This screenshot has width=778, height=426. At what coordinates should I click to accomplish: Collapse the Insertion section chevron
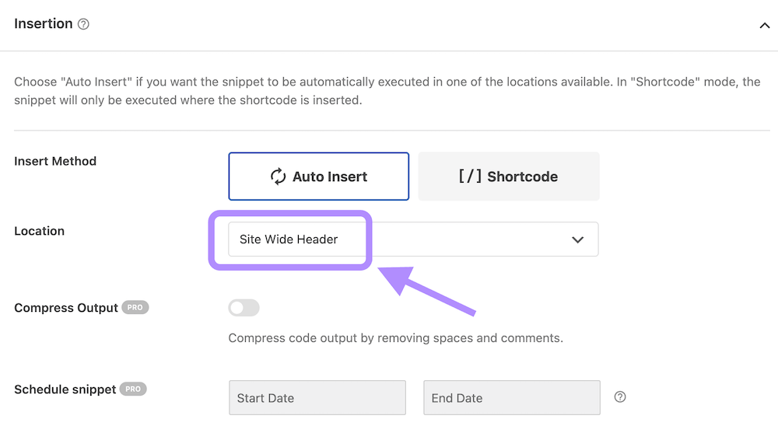(x=765, y=26)
